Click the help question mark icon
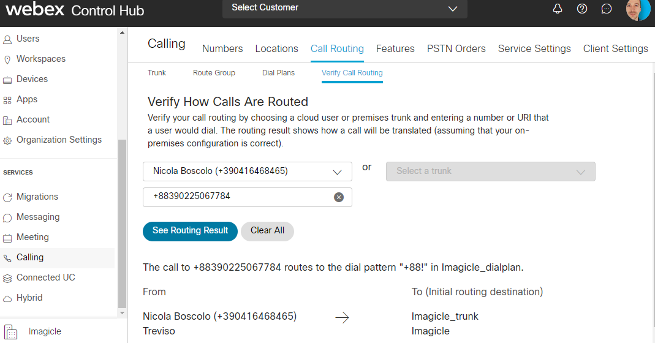655x343 pixels. click(582, 9)
